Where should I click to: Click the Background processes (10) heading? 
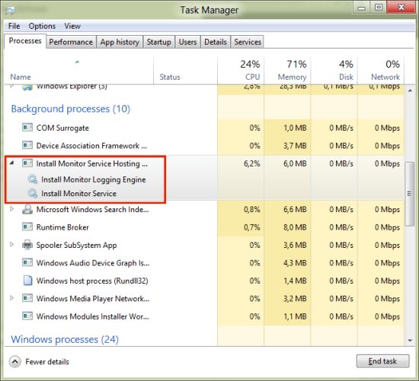tap(71, 109)
